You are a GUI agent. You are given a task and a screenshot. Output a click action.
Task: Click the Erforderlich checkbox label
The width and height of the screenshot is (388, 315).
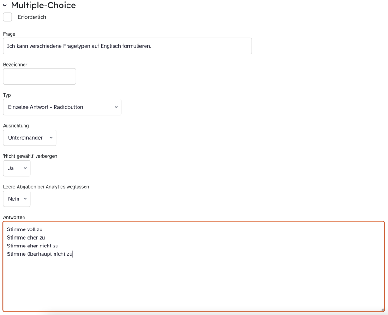pos(32,17)
